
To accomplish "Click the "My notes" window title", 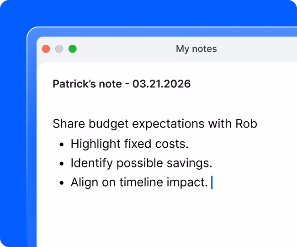I will coord(196,49).
